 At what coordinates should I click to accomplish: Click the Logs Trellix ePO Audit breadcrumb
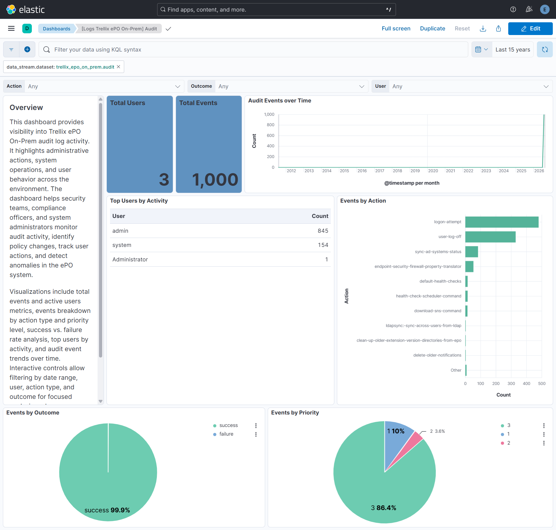[119, 29]
